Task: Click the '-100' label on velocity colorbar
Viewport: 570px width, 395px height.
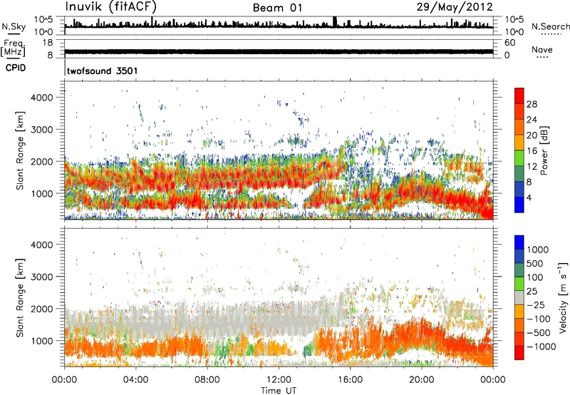Action: coord(539,319)
